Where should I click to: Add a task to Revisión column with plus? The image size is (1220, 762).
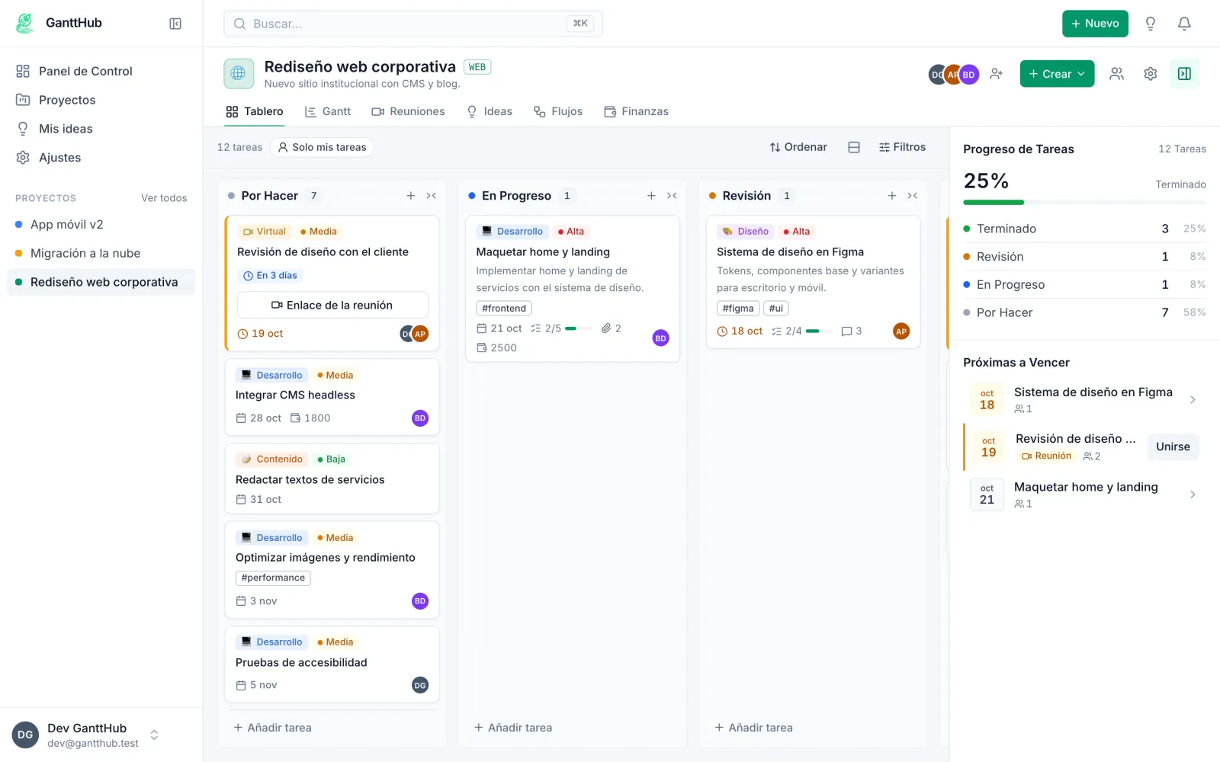pyautogui.click(x=892, y=196)
